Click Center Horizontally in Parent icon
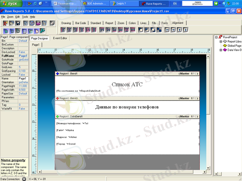 (x=81, y=30)
